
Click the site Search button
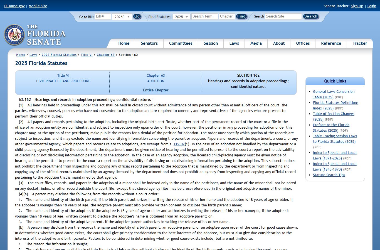[311, 17]
